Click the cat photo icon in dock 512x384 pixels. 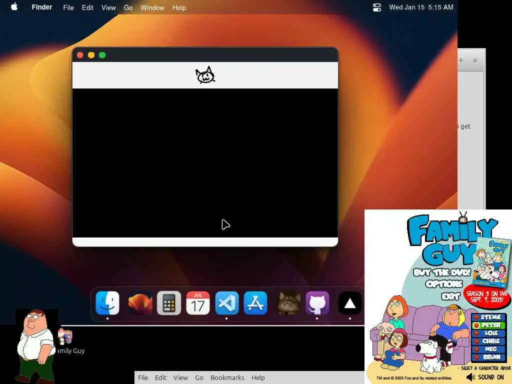(288, 302)
